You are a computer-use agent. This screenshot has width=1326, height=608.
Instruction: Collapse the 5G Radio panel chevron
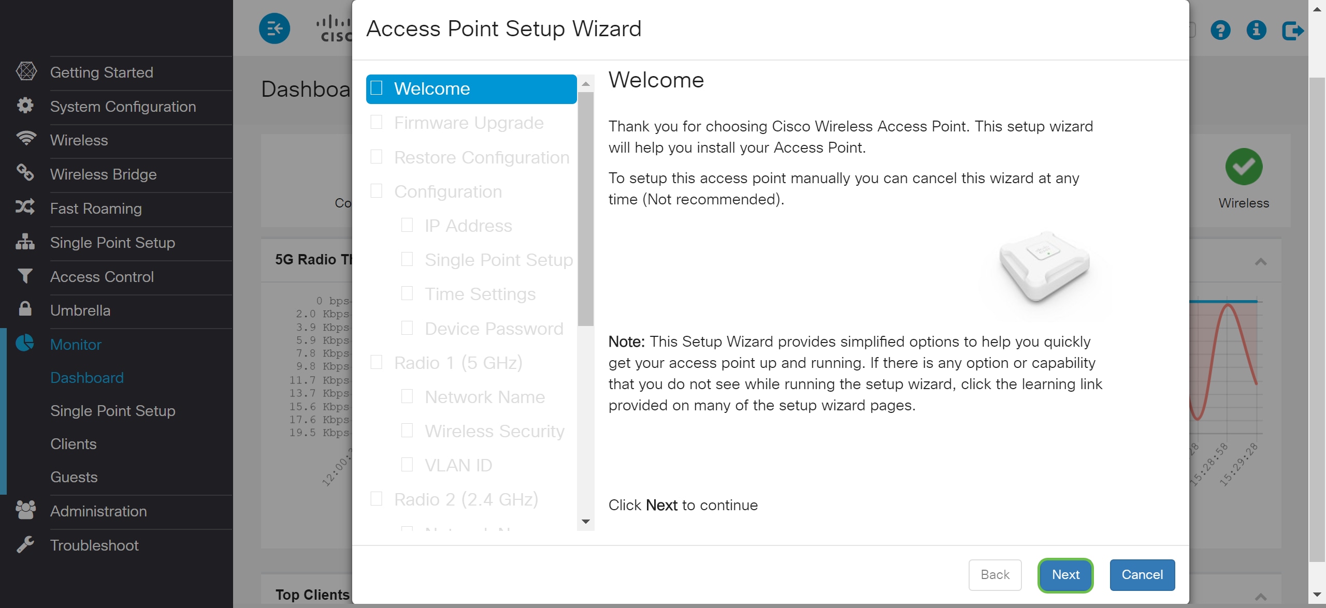[1261, 261]
